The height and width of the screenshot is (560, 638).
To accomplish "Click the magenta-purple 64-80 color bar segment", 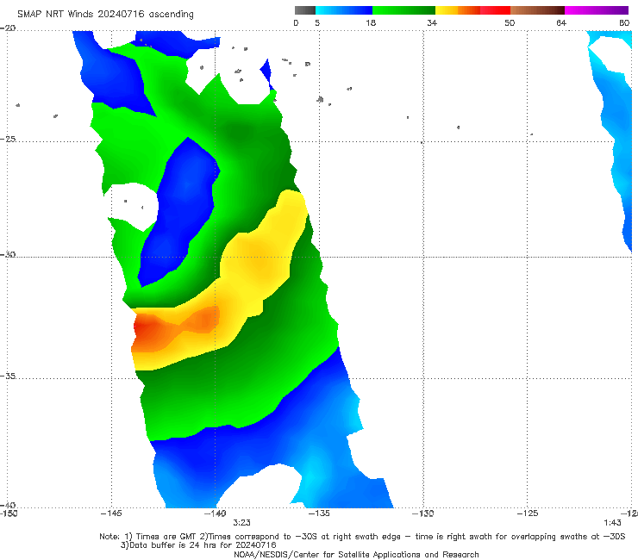I will coord(597,10).
